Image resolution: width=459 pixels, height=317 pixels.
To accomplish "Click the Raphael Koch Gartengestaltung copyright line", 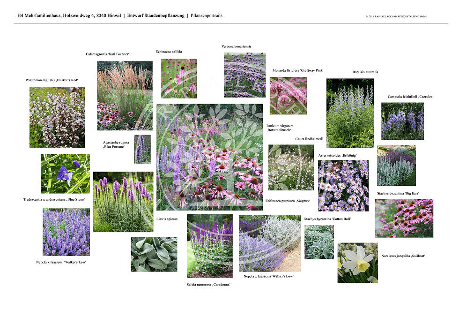I will point(396,17).
